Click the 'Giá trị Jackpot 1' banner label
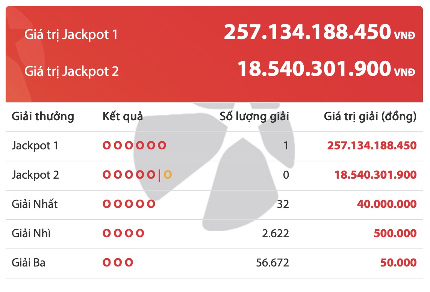This screenshot has height=292, width=430. click(x=71, y=35)
